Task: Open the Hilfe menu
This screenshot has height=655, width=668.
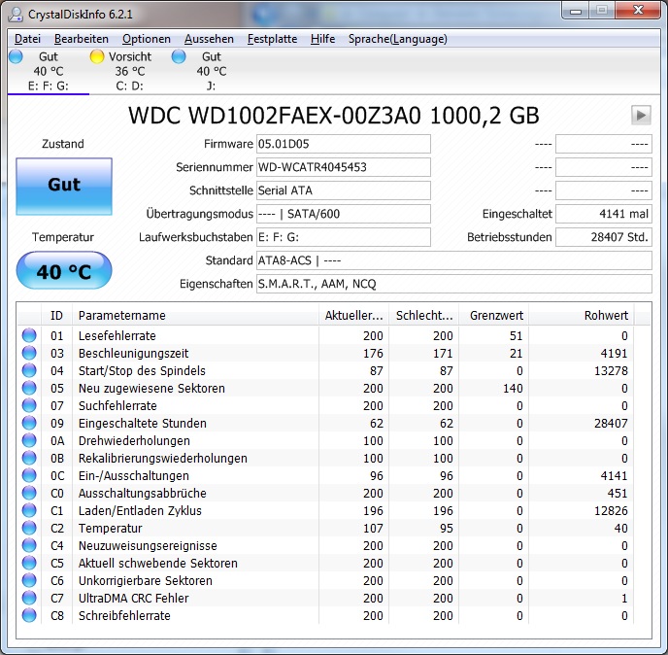Action: coord(322,39)
